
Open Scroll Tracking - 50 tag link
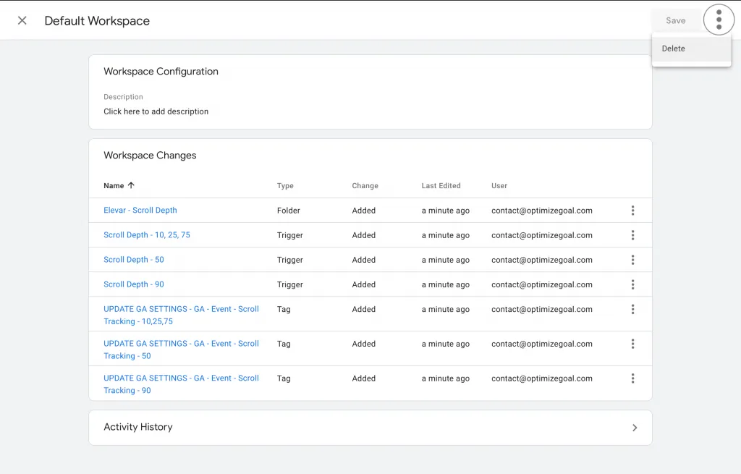tap(181, 350)
